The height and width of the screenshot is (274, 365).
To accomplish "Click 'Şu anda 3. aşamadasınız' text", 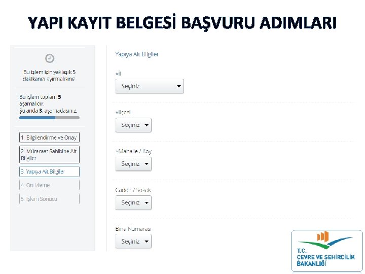I will tap(48, 111).
